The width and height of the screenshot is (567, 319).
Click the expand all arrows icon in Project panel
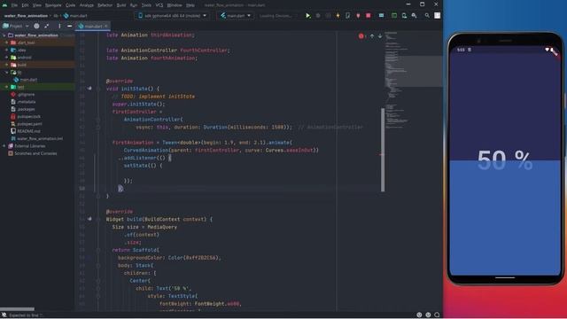point(47,26)
